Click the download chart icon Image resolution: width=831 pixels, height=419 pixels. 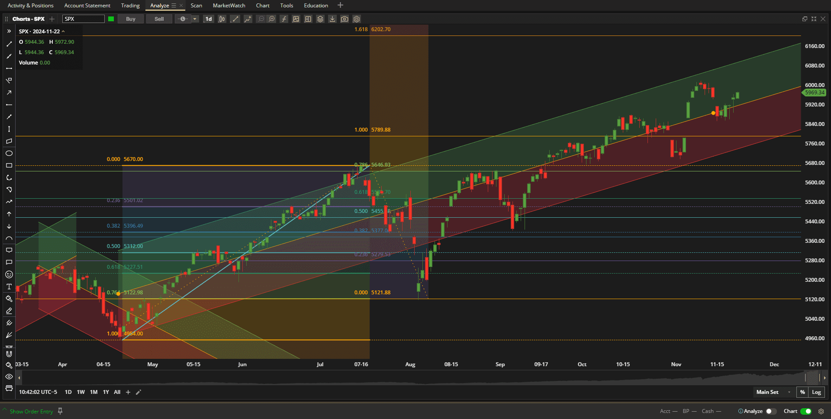(332, 19)
